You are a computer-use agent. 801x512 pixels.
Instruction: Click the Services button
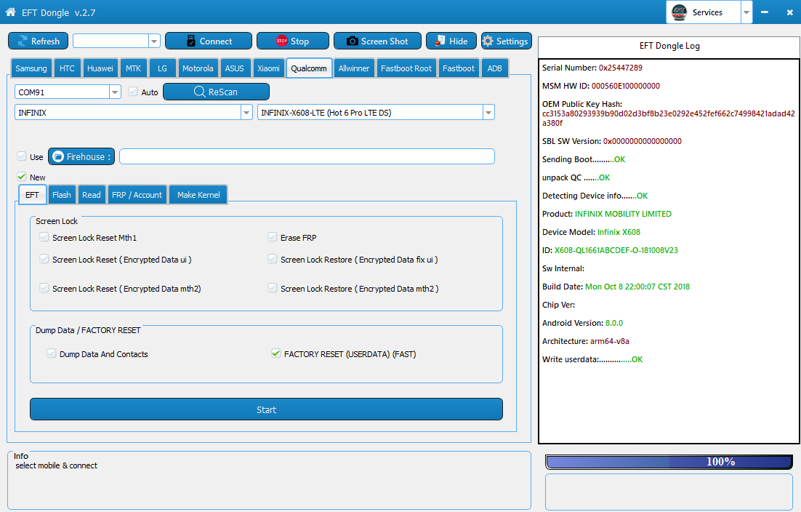pos(702,12)
